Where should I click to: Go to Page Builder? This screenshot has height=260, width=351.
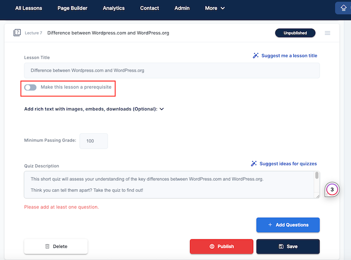coord(72,9)
